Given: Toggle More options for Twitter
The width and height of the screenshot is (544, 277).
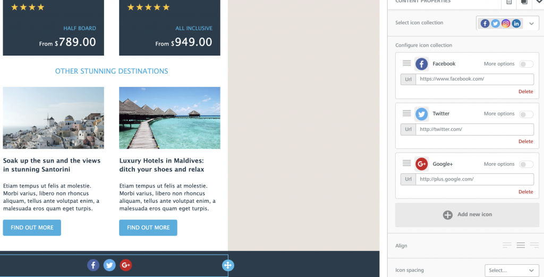Looking at the screenshot, I should 526,114.
